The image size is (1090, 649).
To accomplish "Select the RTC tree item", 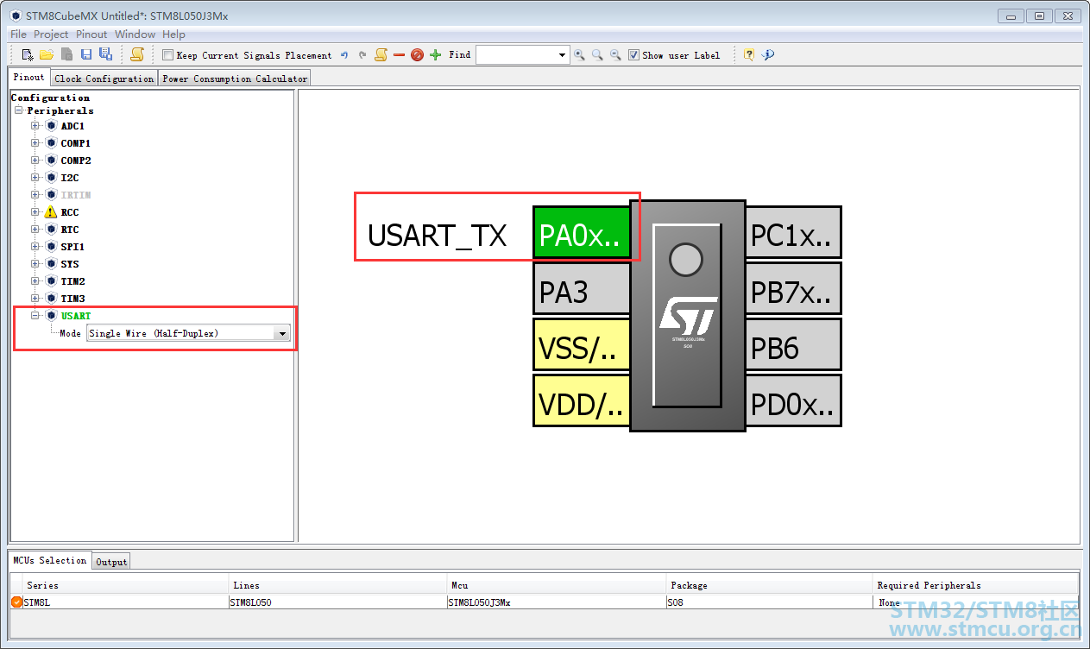I will point(70,229).
